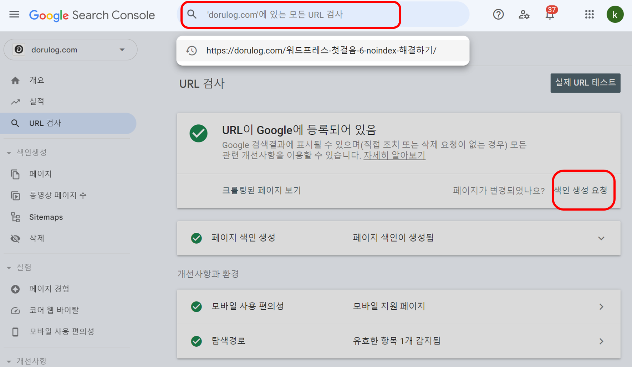Screen dimensions: 632x367
Task: Open user and settings management icon
Action: click(524, 15)
